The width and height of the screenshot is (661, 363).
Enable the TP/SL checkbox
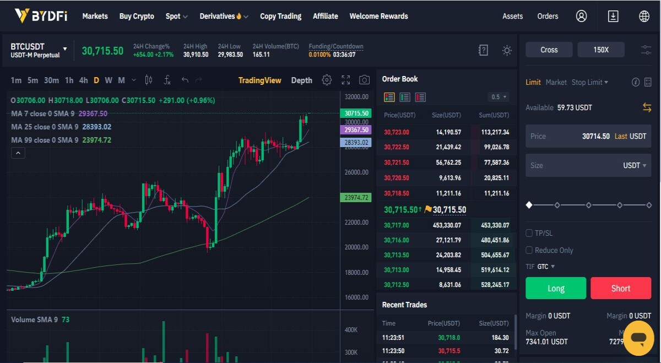tap(529, 233)
